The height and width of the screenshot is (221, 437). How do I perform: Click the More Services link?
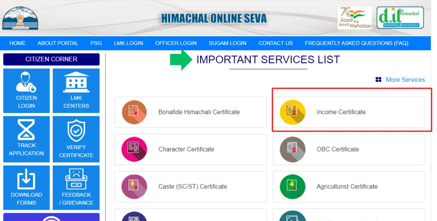pyautogui.click(x=405, y=80)
